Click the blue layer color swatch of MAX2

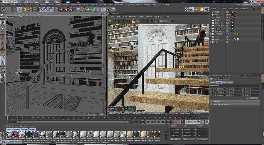tap(227, 34)
